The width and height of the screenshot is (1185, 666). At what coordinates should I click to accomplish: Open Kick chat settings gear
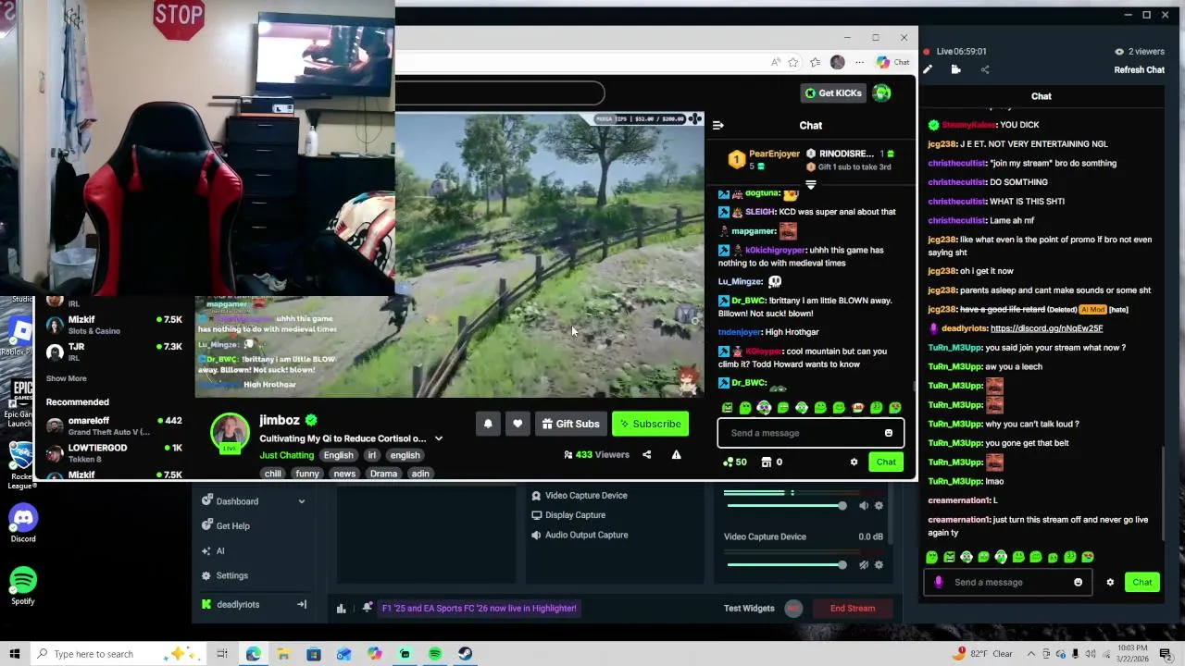(854, 462)
